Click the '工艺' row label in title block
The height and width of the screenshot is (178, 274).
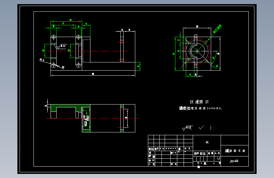click(x=151, y=164)
